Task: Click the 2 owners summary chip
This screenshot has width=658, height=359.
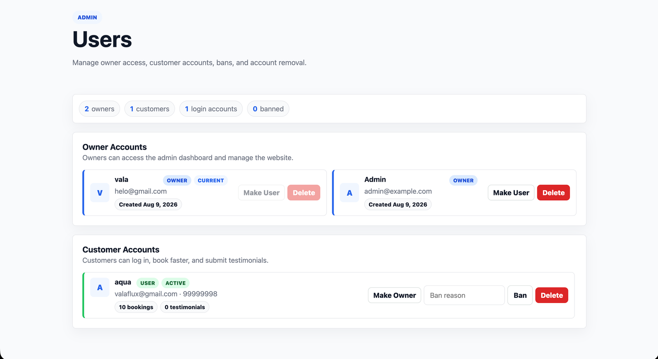Action: (x=100, y=109)
